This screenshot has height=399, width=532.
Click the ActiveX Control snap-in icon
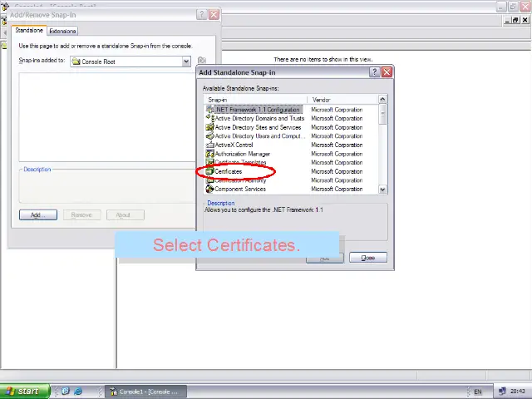point(209,145)
